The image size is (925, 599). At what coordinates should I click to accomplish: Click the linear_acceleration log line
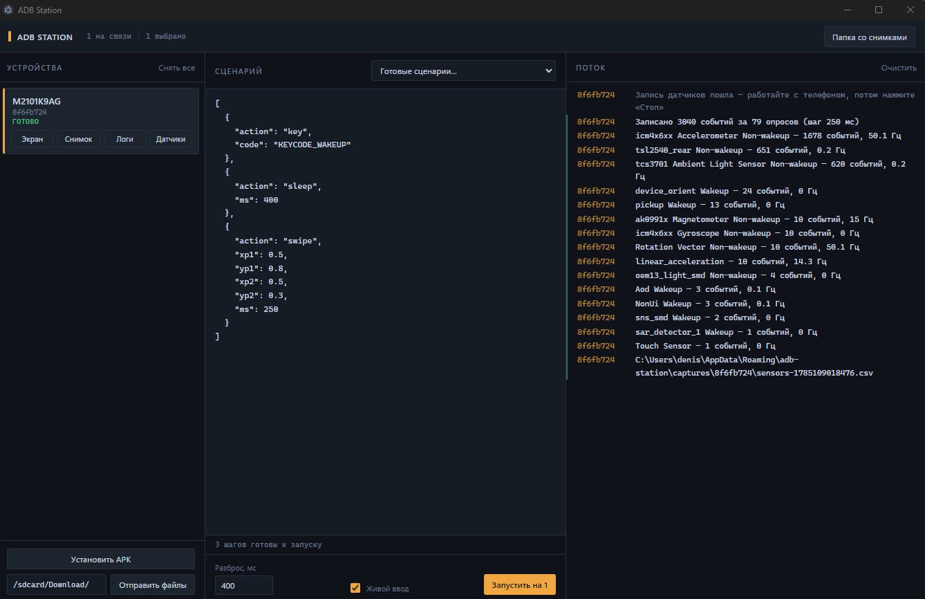click(731, 261)
